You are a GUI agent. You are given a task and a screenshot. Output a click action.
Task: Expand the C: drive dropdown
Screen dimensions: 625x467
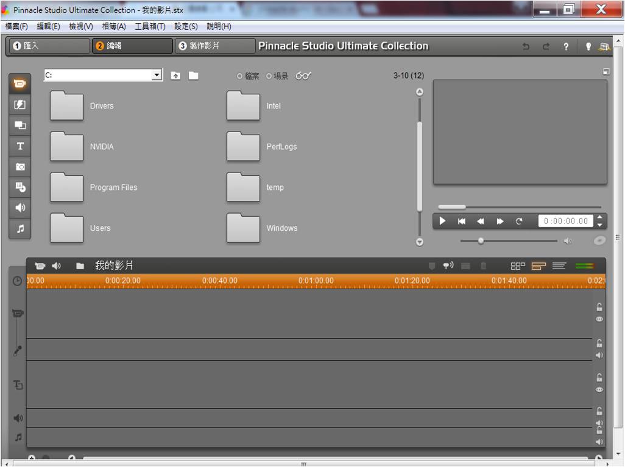(x=157, y=75)
